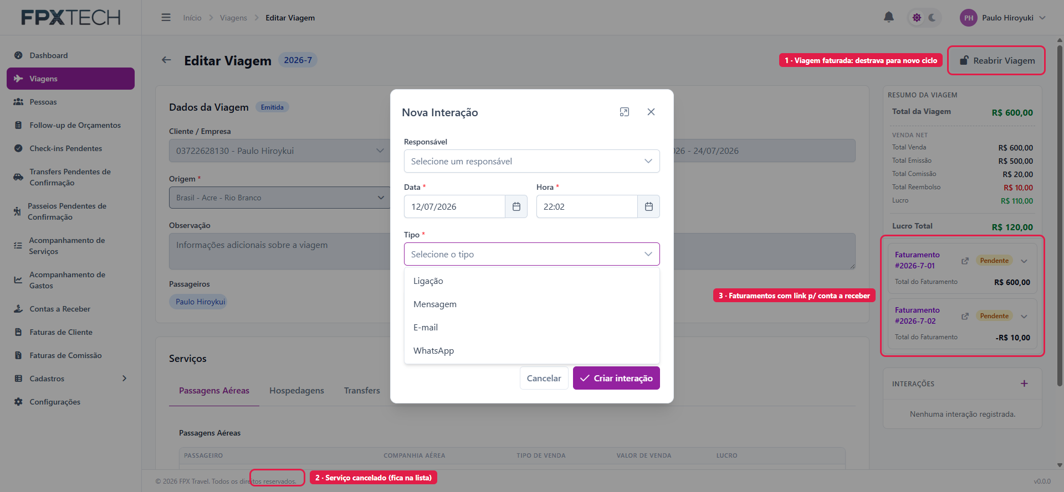Expand Faturamento #2026-7-02 card chevron
1064x492 pixels.
coord(1024,316)
